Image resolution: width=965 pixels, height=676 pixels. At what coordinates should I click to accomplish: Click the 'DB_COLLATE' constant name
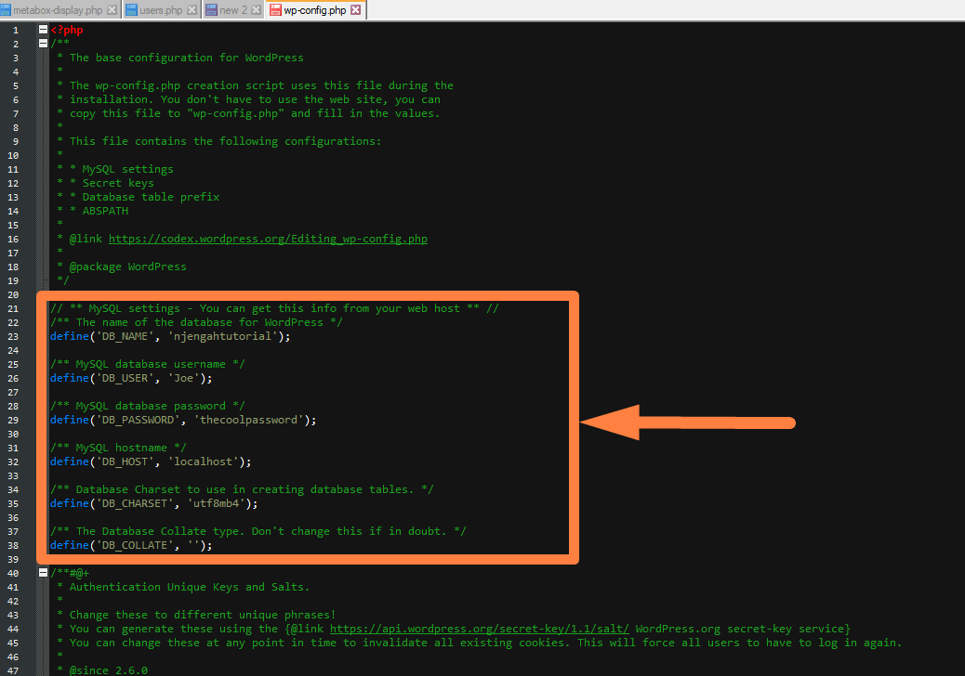click(135, 545)
